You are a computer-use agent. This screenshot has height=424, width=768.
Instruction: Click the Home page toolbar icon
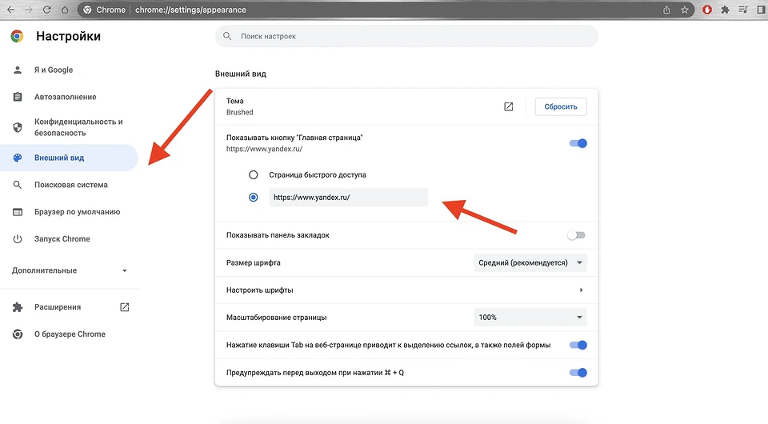(x=65, y=10)
